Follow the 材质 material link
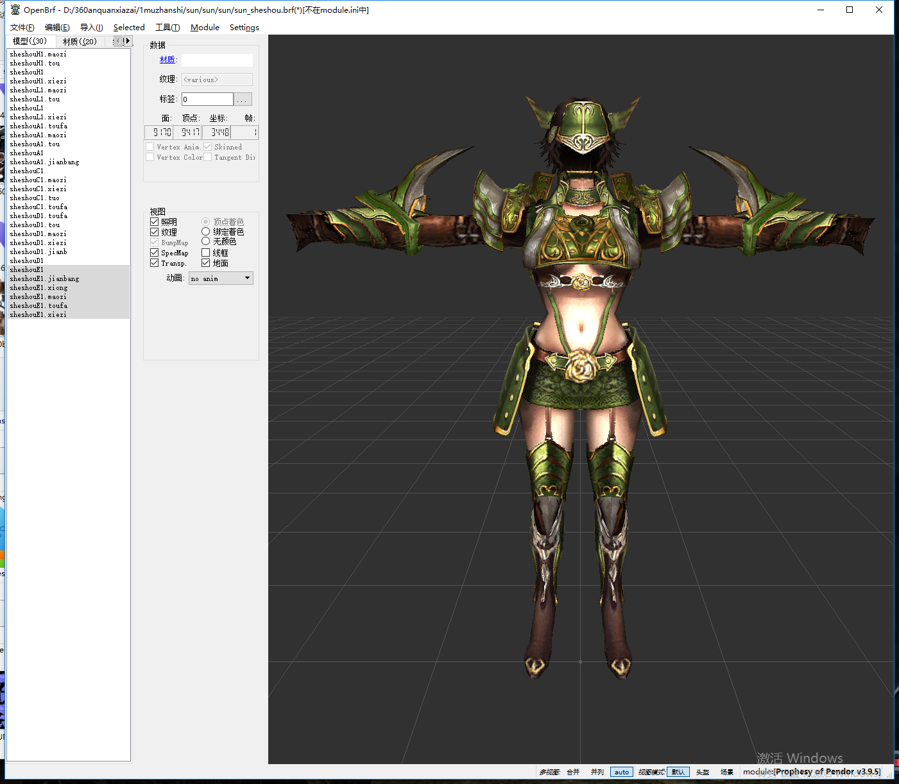Image resolution: width=899 pixels, height=784 pixels. [x=167, y=60]
